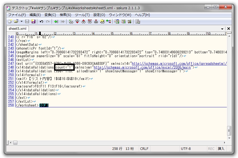Click the 258 行 13 桁 position indicator
Screen dimensions: 238x158
(123, 149)
